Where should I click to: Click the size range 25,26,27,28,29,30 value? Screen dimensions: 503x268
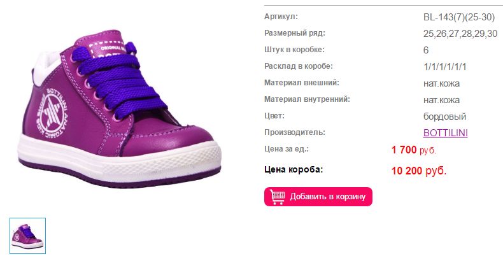[460, 34]
